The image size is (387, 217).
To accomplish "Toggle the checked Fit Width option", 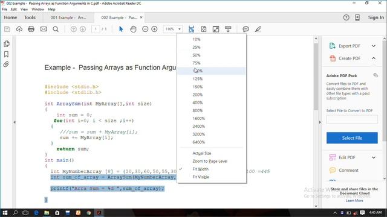I will pos(212,169).
